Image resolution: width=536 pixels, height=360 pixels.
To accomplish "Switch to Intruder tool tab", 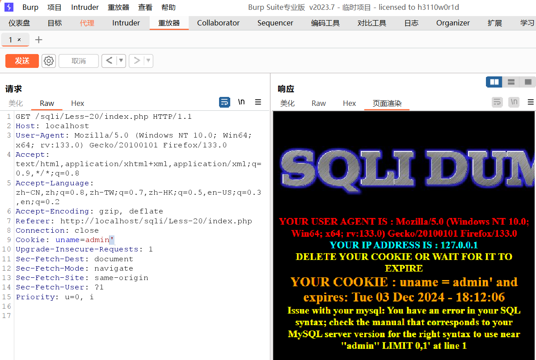I will click(x=126, y=23).
